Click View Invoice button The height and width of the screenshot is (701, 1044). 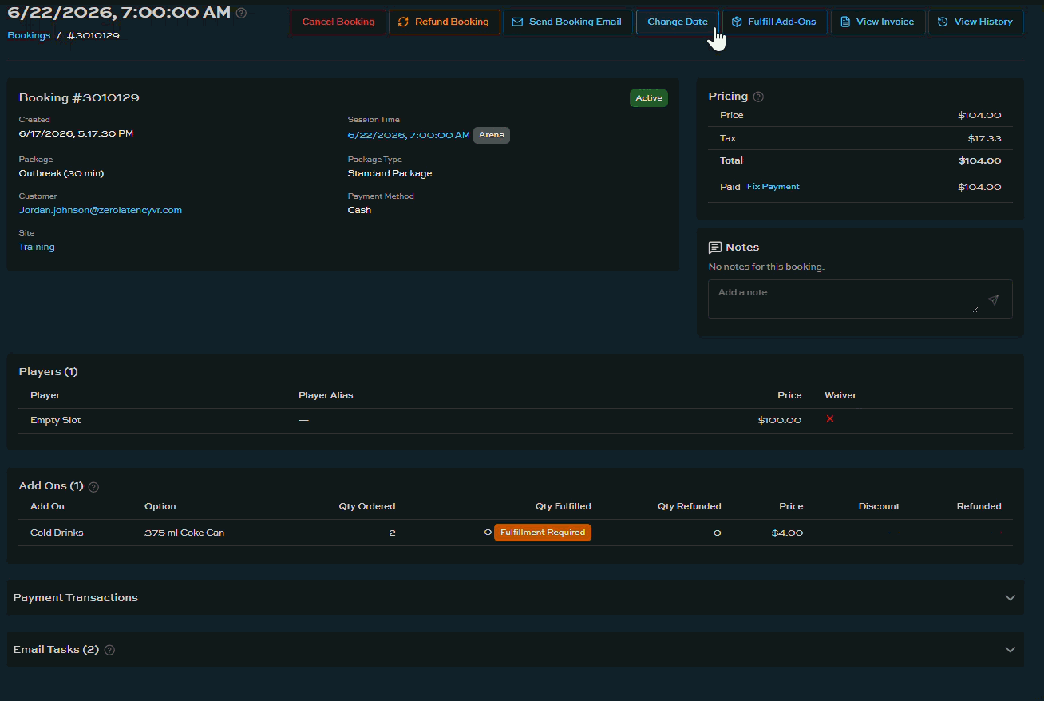878,22
